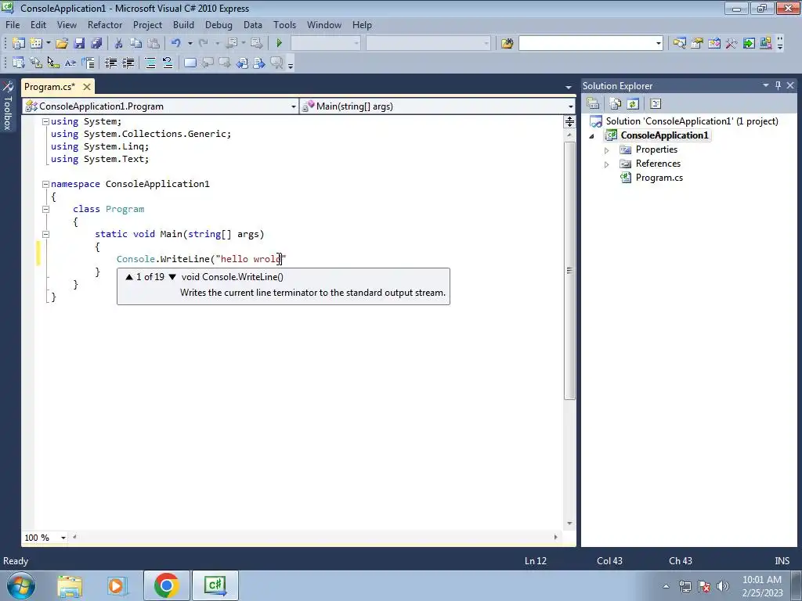Image resolution: width=802 pixels, height=601 pixels.
Task: Open the Debug menu
Action: click(219, 24)
